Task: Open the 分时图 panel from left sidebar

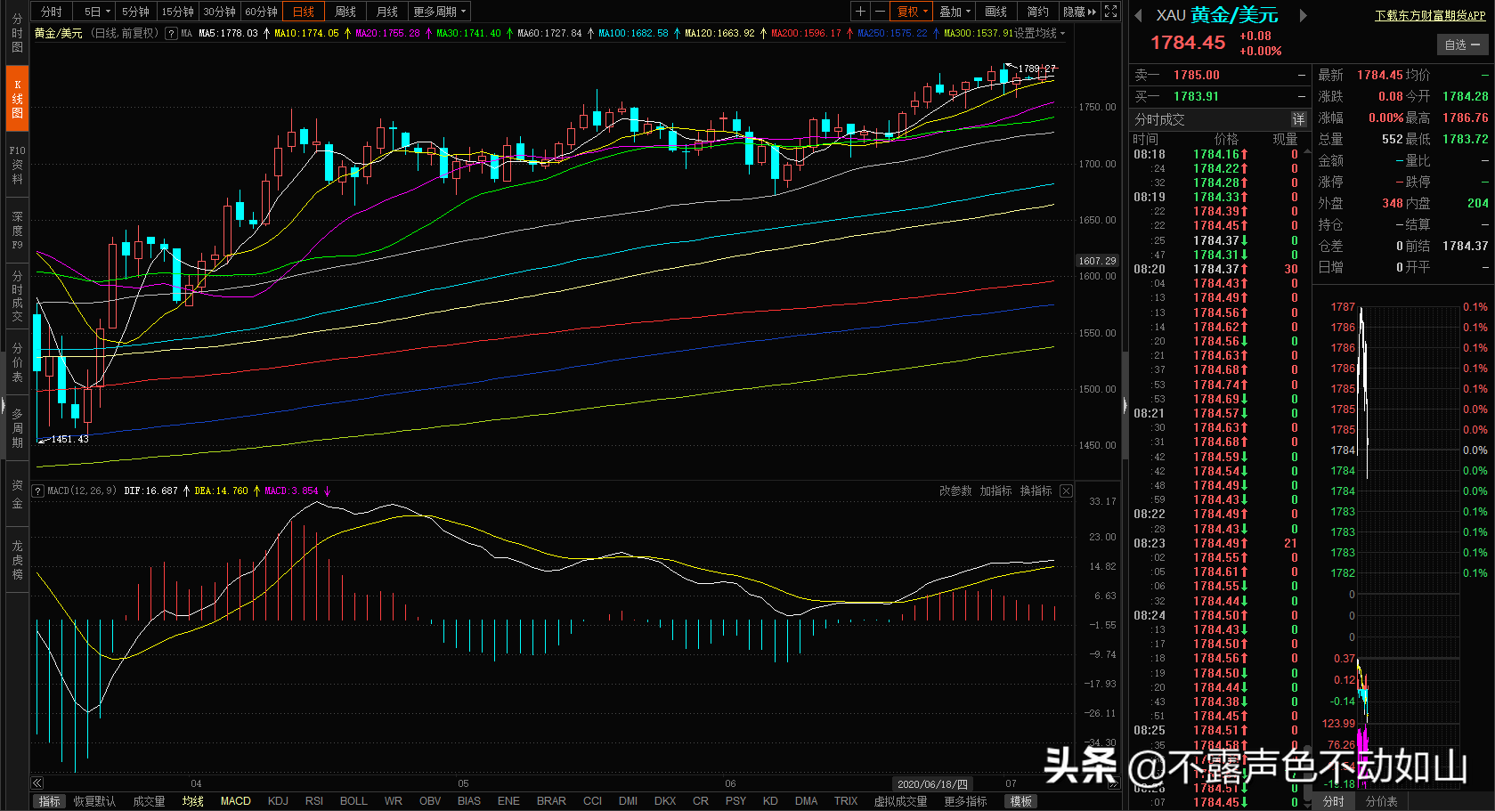Action: click(16, 33)
